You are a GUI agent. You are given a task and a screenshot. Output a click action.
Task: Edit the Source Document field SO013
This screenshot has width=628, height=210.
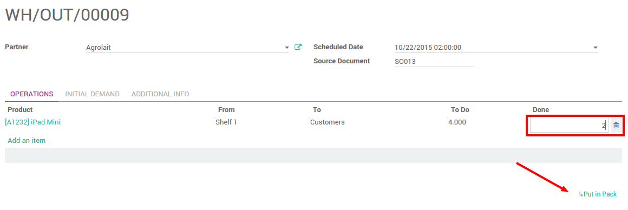click(434, 62)
